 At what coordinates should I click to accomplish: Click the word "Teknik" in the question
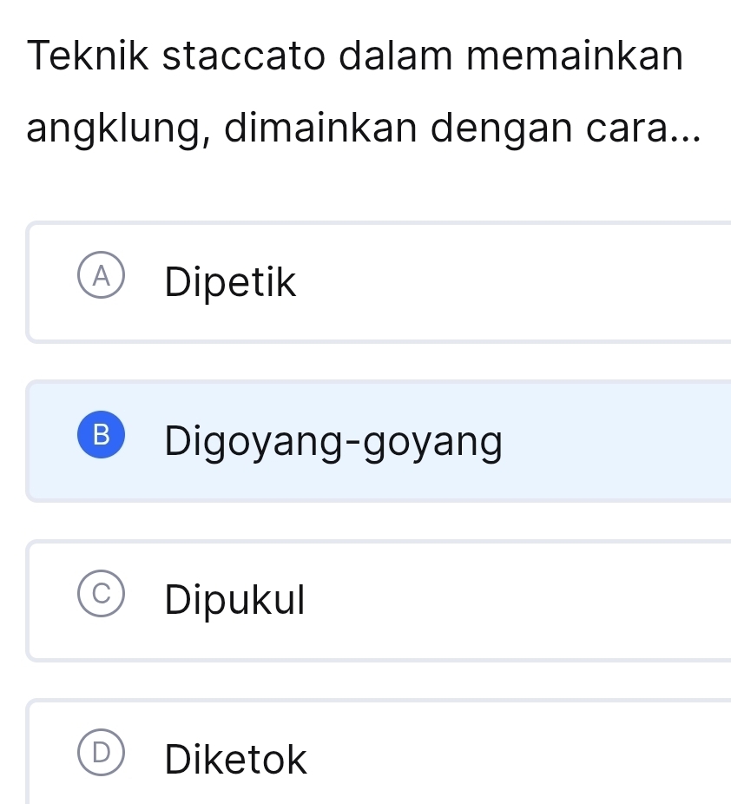click(x=78, y=57)
